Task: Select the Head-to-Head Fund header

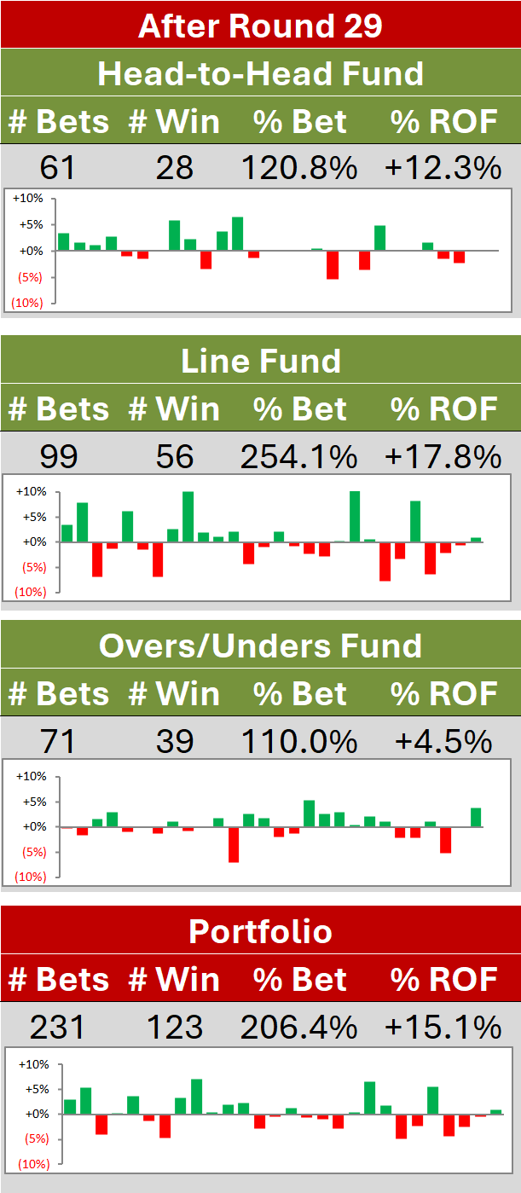Action: click(x=260, y=73)
